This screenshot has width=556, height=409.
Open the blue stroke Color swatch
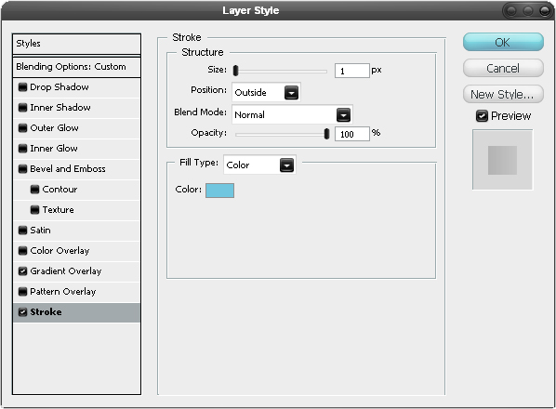pyautogui.click(x=219, y=191)
